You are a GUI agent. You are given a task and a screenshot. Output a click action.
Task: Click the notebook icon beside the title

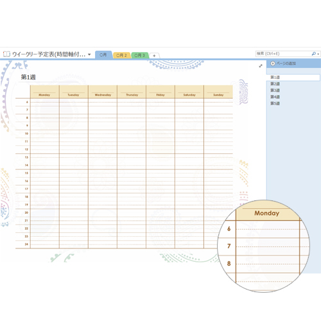click(x=6, y=54)
